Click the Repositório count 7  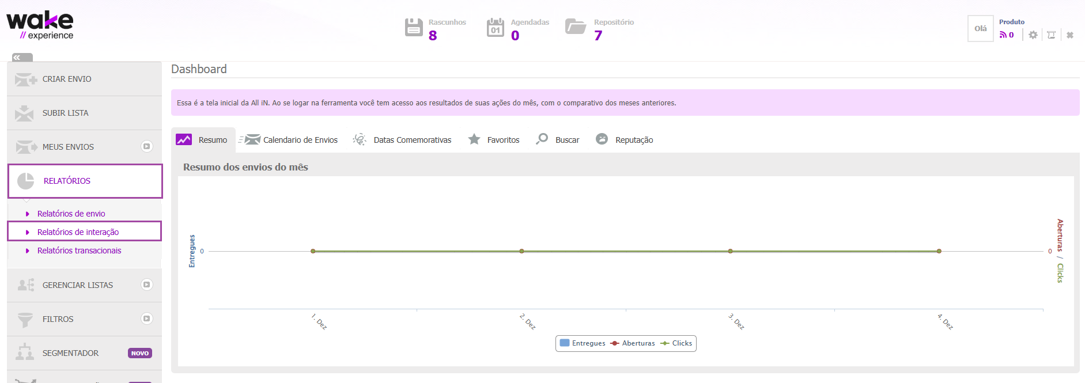pos(598,36)
